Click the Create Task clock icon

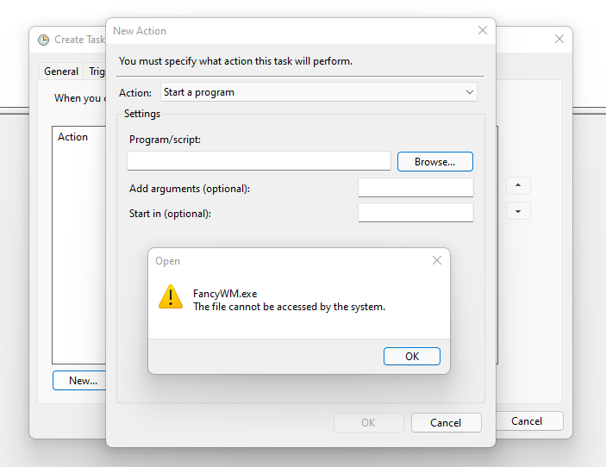click(43, 40)
